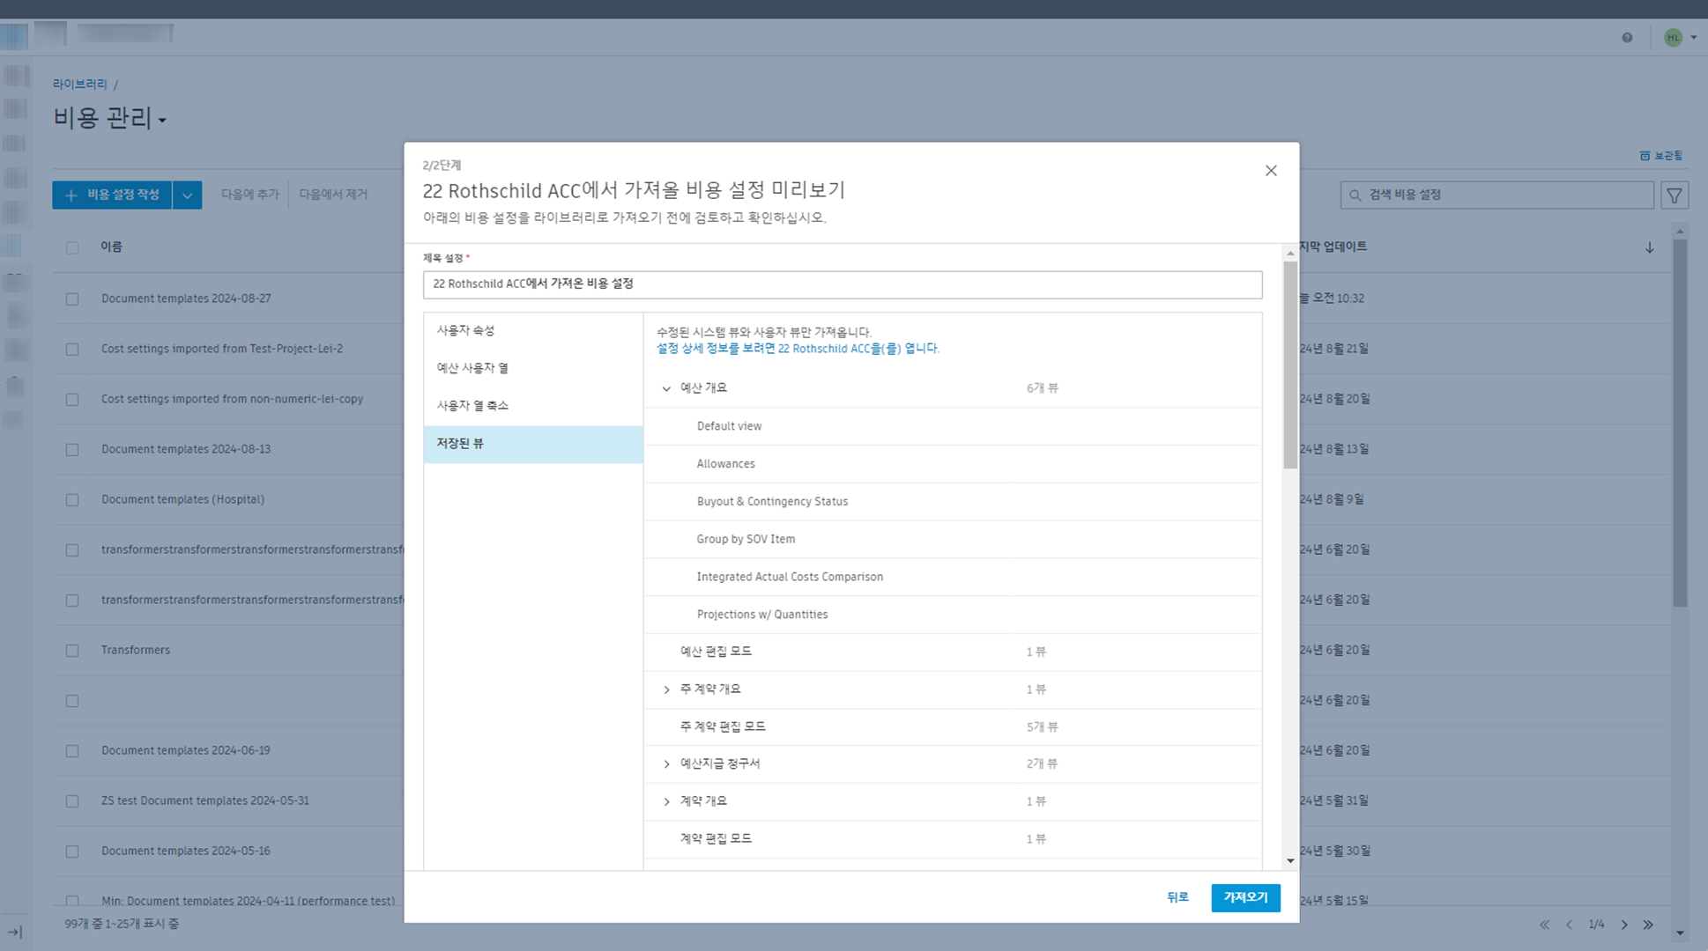Expand the 주 계약 개요 section

coord(666,689)
